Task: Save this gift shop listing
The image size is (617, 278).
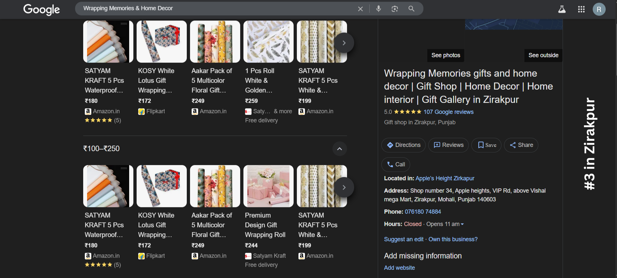Action: click(486, 145)
